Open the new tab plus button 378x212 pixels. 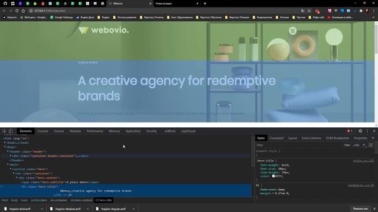205,4
